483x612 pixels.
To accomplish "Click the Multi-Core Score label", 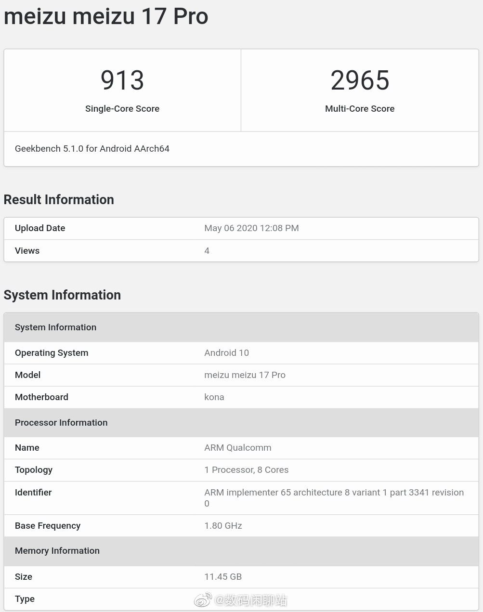I will [x=360, y=109].
